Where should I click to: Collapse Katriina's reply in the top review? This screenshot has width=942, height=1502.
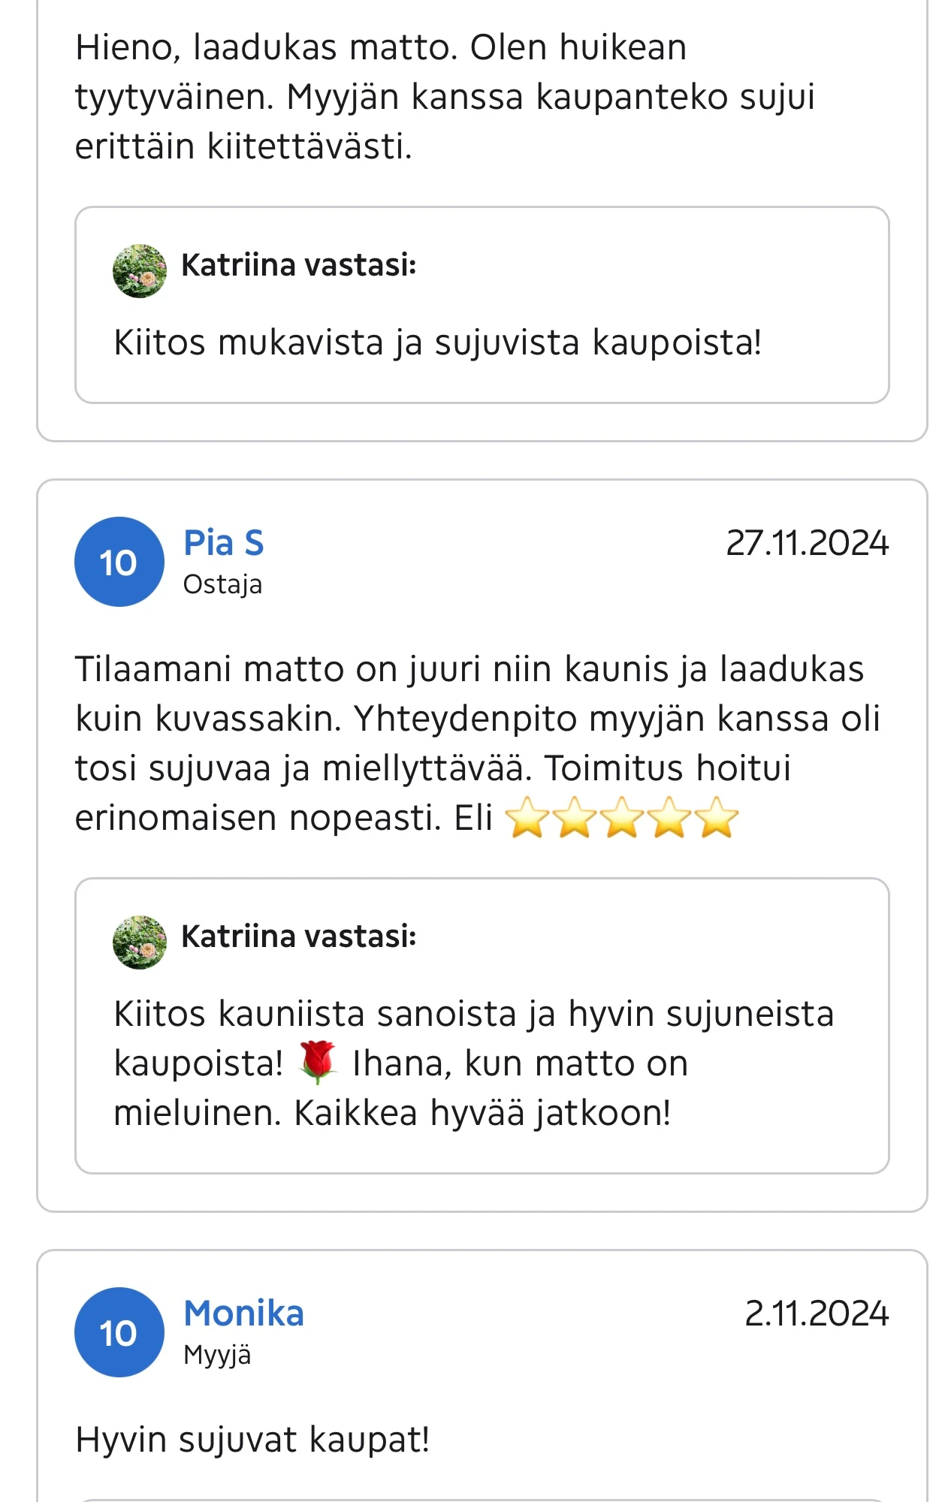(481, 303)
